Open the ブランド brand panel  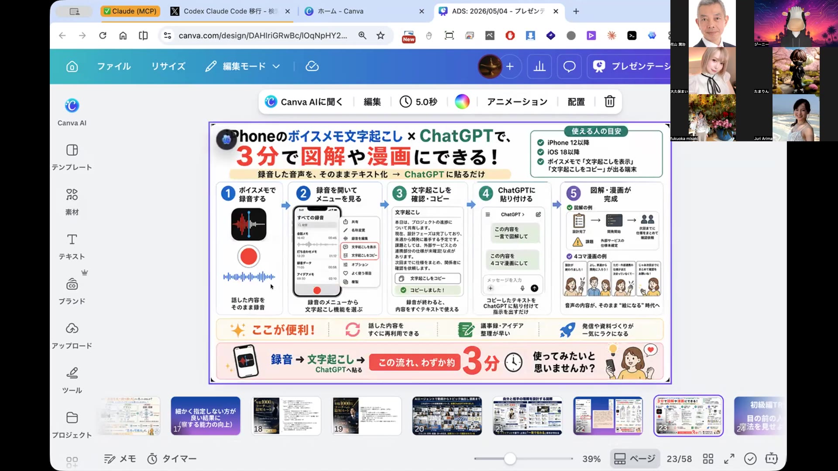72,291
